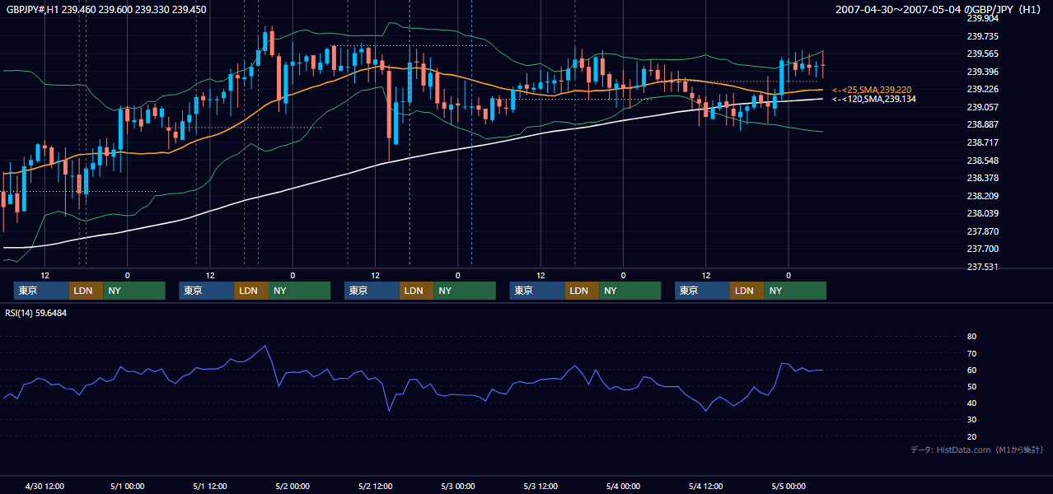Click the white <-<120,SMA,239.134 label

click(x=873, y=99)
